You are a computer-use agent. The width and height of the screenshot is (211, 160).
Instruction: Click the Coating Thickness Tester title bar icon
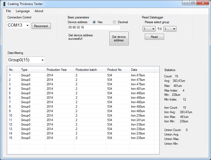tap(4, 4)
